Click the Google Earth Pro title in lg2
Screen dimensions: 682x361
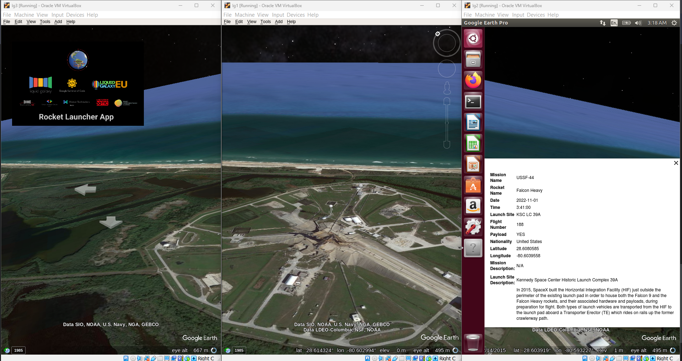point(486,23)
